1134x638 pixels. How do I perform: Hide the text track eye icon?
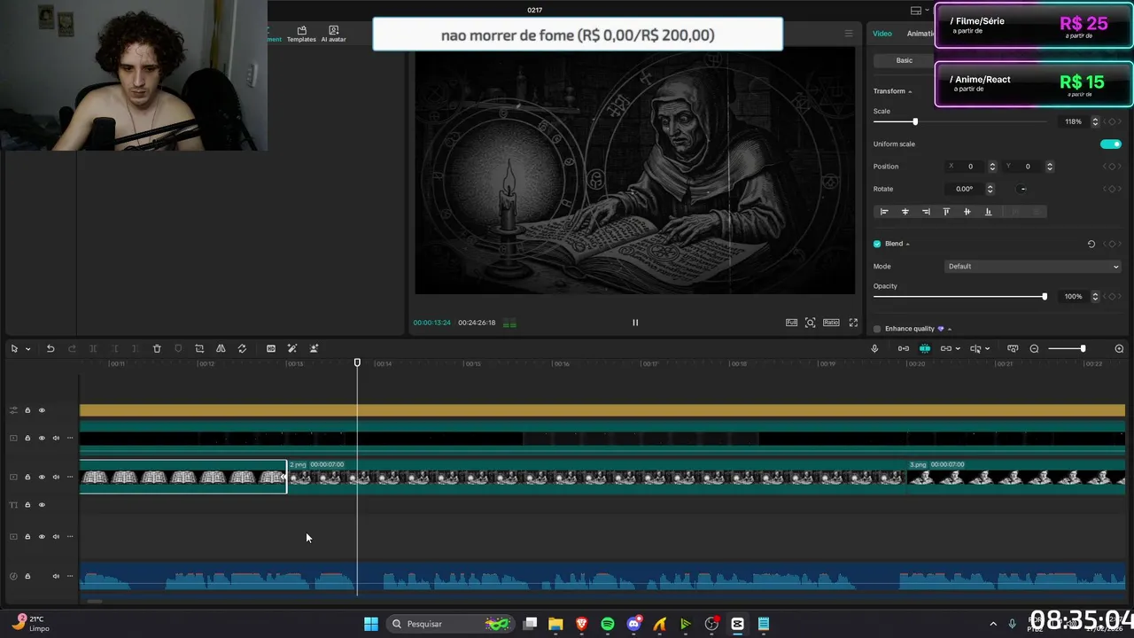(42, 505)
